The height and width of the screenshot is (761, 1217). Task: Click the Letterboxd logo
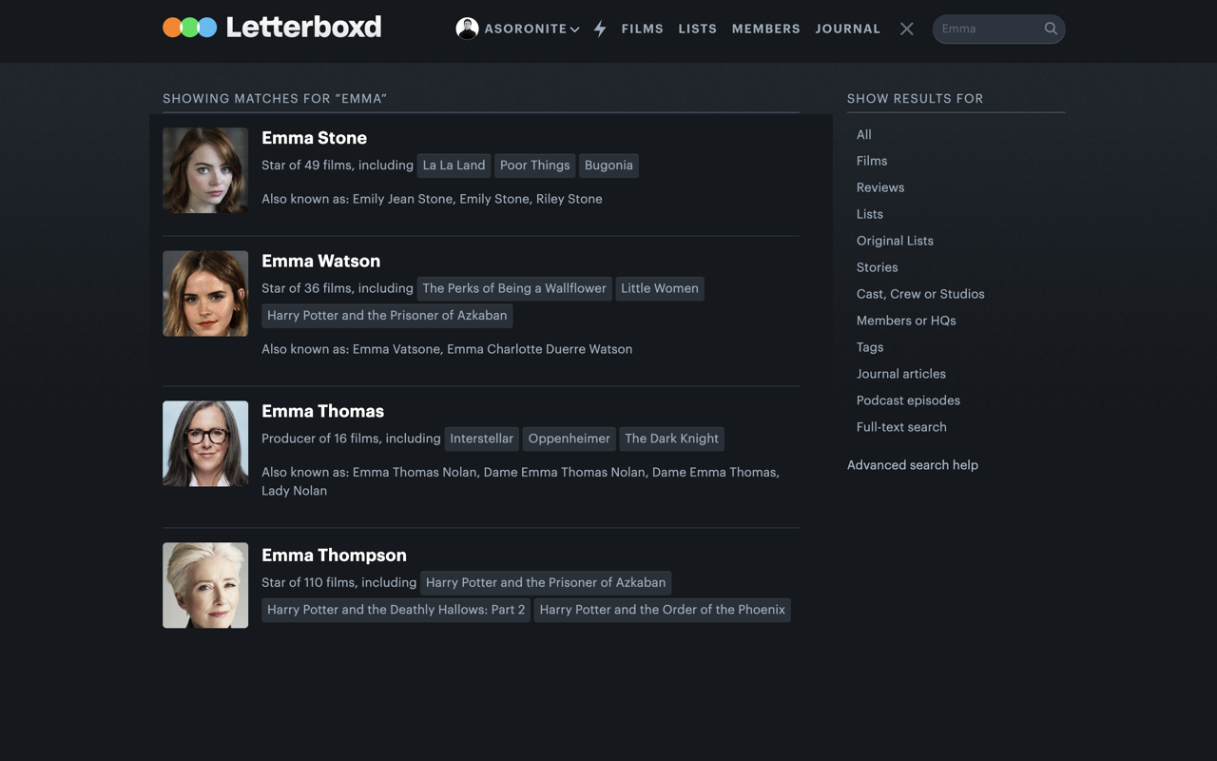coord(272,28)
